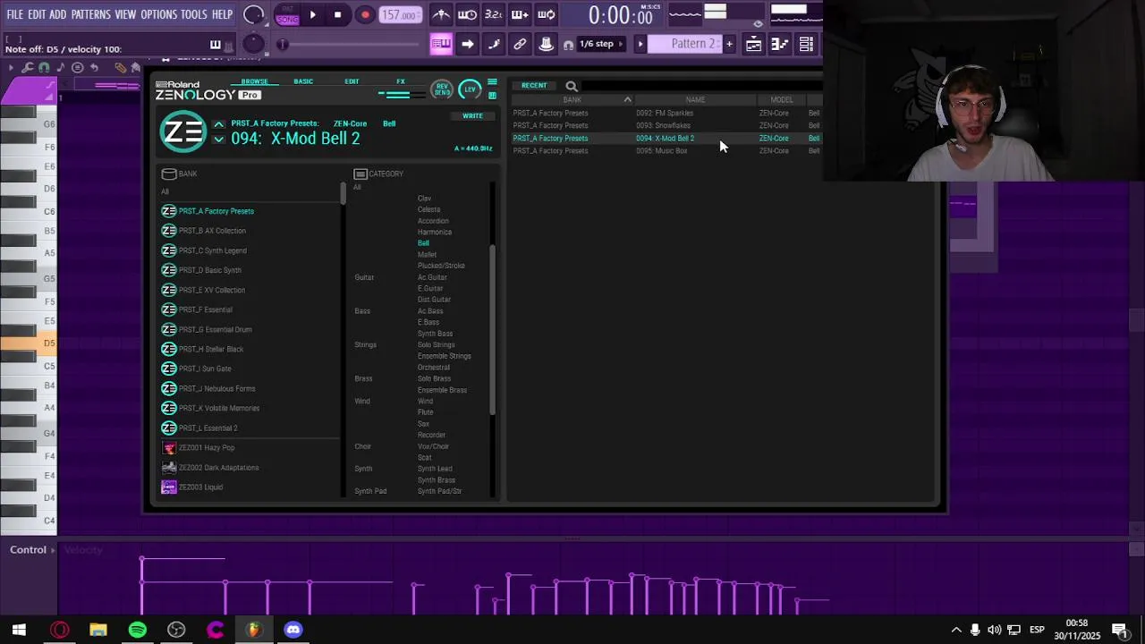Switch to Zenology BASIC tab
This screenshot has height=644, width=1145.
click(303, 81)
